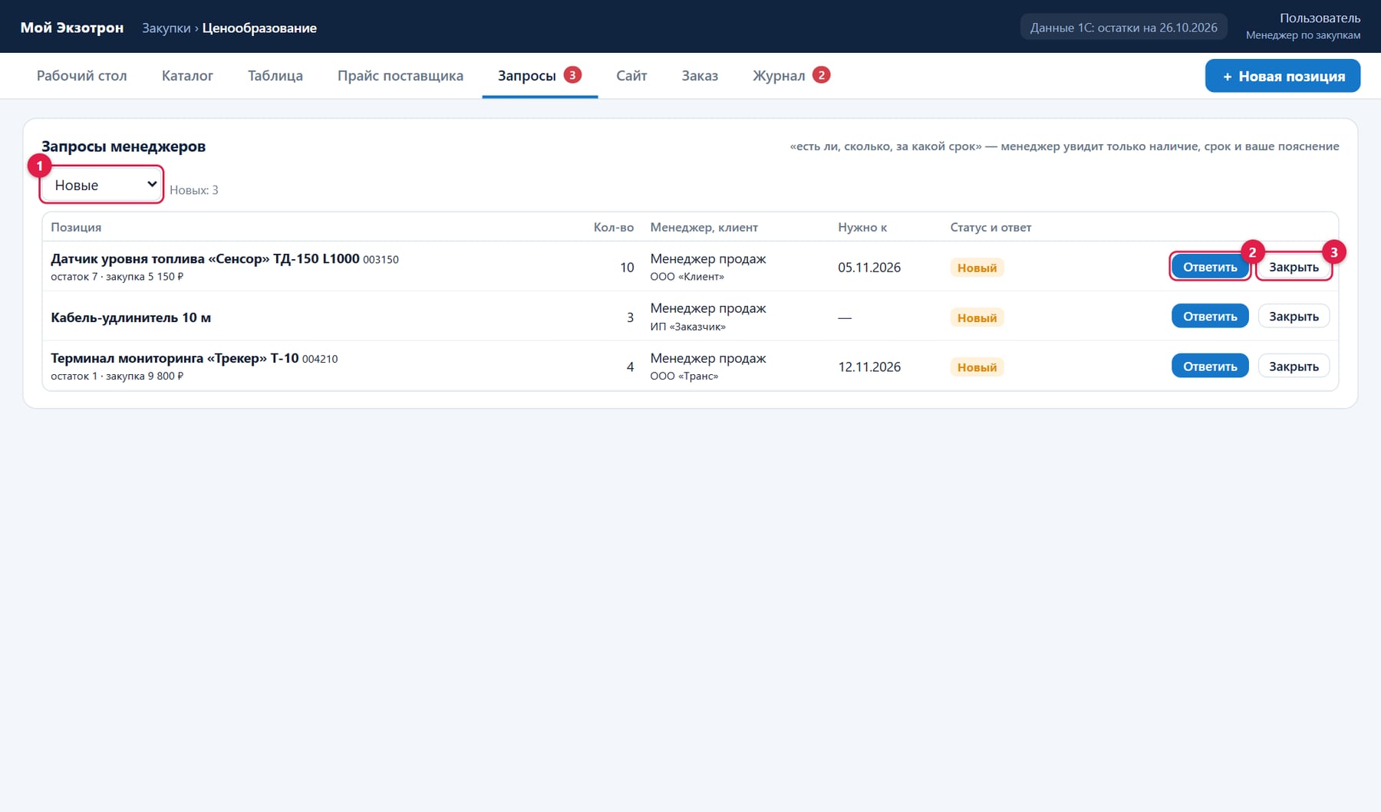This screenshot has width=1381, height=812.
Task: Click the остаток 1 · закупка 9 800 ₽ text
Action: click(117, 376)
